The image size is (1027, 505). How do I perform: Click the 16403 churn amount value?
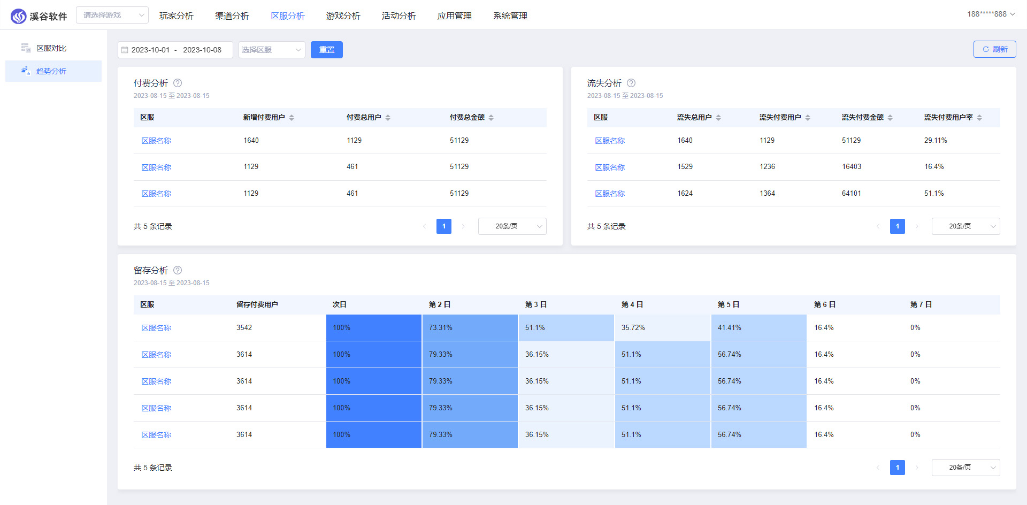(x=852, y=167)
